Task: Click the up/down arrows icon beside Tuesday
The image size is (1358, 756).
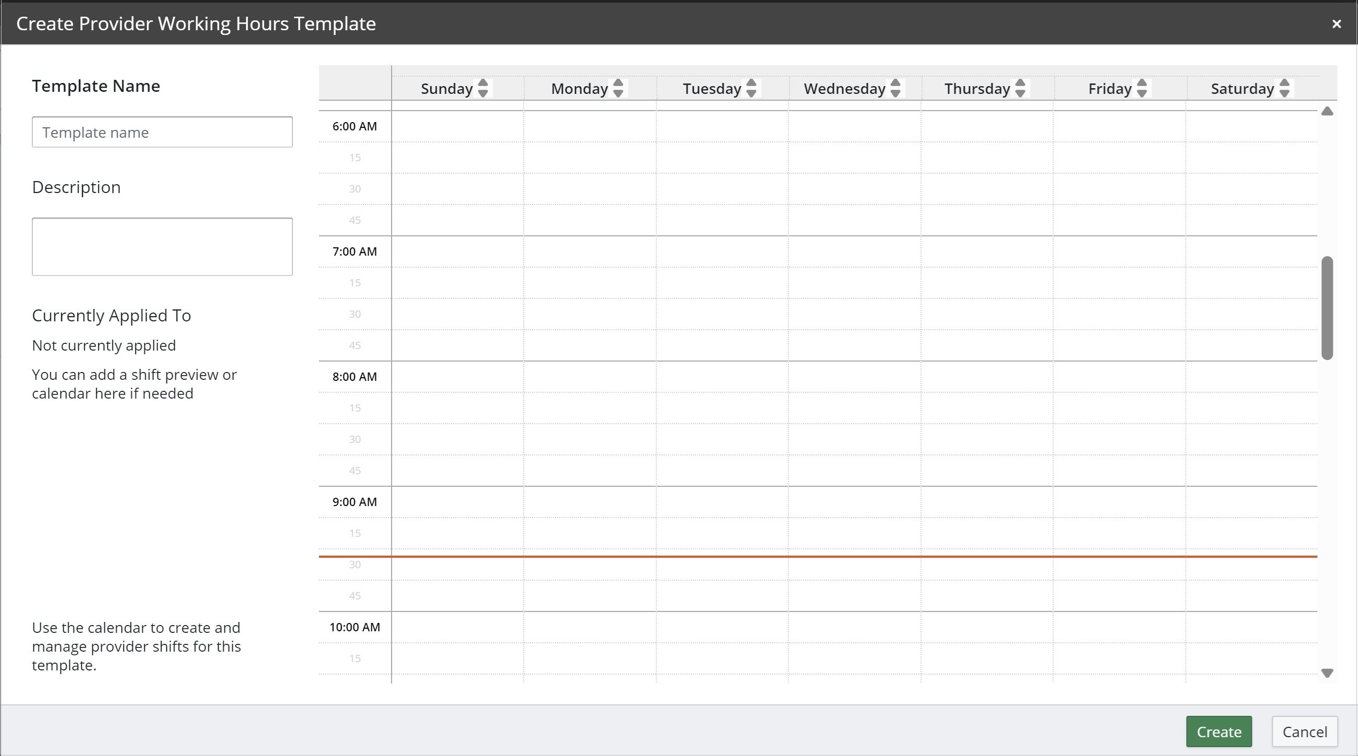Action: [x=751, y=88]
